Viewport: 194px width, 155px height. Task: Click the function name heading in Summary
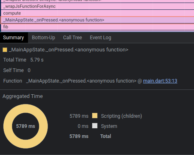pyautogui.click(x=69, y=50)
